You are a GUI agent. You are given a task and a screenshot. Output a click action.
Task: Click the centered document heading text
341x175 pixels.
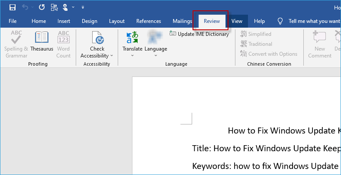[x=284, y=130]
